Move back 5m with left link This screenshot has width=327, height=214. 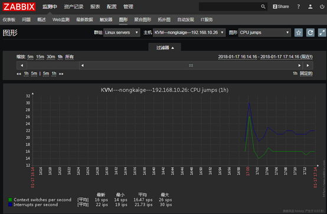pyautogui.click(x=34, y=73)
